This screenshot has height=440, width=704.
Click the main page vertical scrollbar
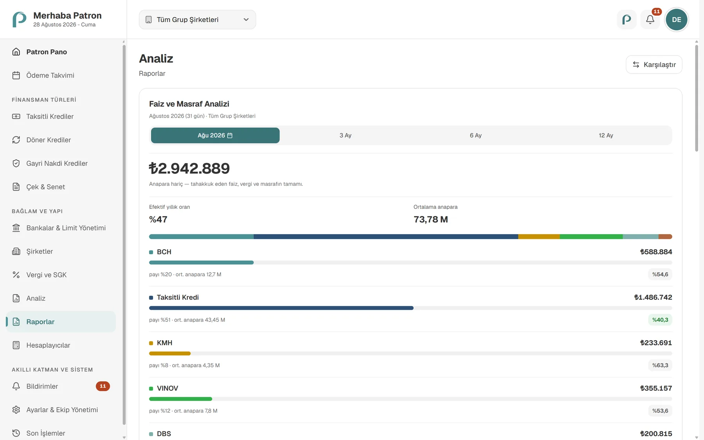[697, 98]
